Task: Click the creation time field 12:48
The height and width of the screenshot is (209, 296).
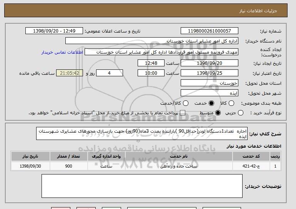Action: (151, 63)
